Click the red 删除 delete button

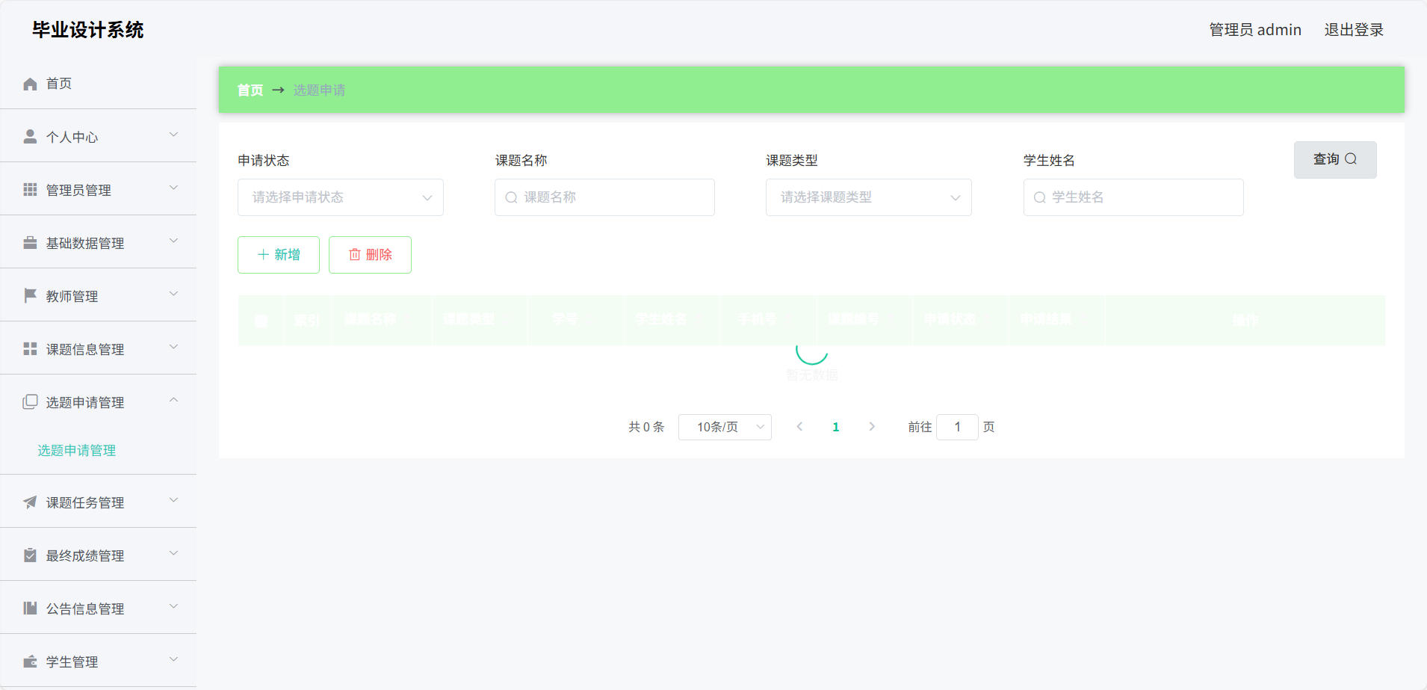(x=370, y=255)
